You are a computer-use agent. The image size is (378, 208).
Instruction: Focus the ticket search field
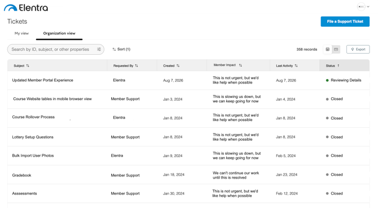click(56, 49)
